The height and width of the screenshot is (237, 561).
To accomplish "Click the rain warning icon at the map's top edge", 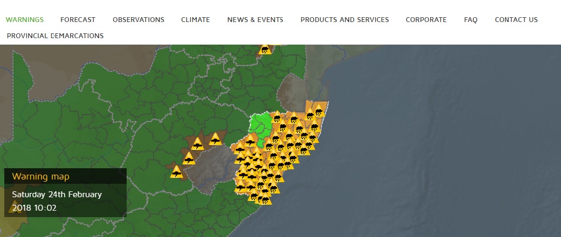I will [x=265, y=49].
